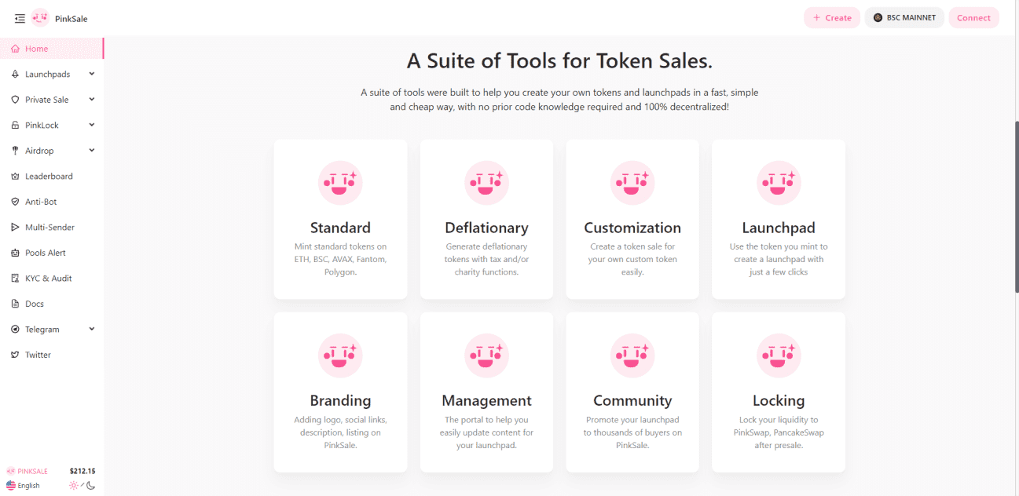Switch to dark mode with moon icon
The width and height of the screenshot is (1019, 496).
[91, 486]
